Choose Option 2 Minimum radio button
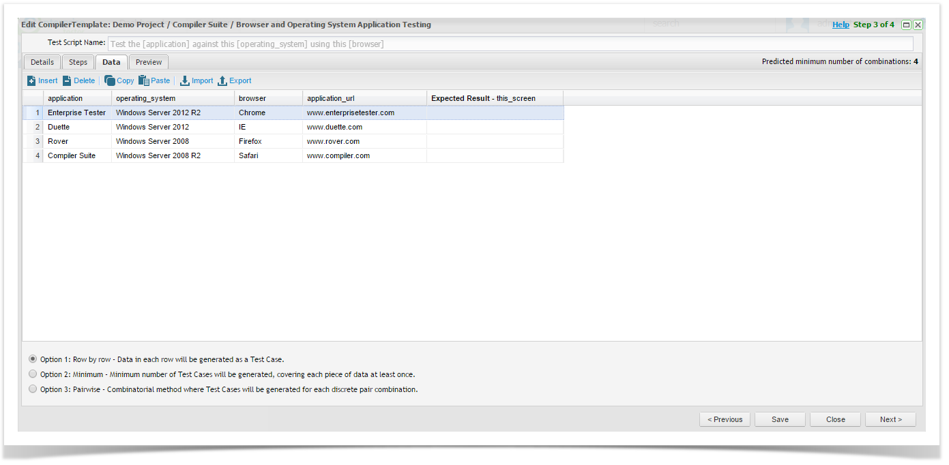The height and width of the screenshot is (465, 949). [x=33, y=374]
